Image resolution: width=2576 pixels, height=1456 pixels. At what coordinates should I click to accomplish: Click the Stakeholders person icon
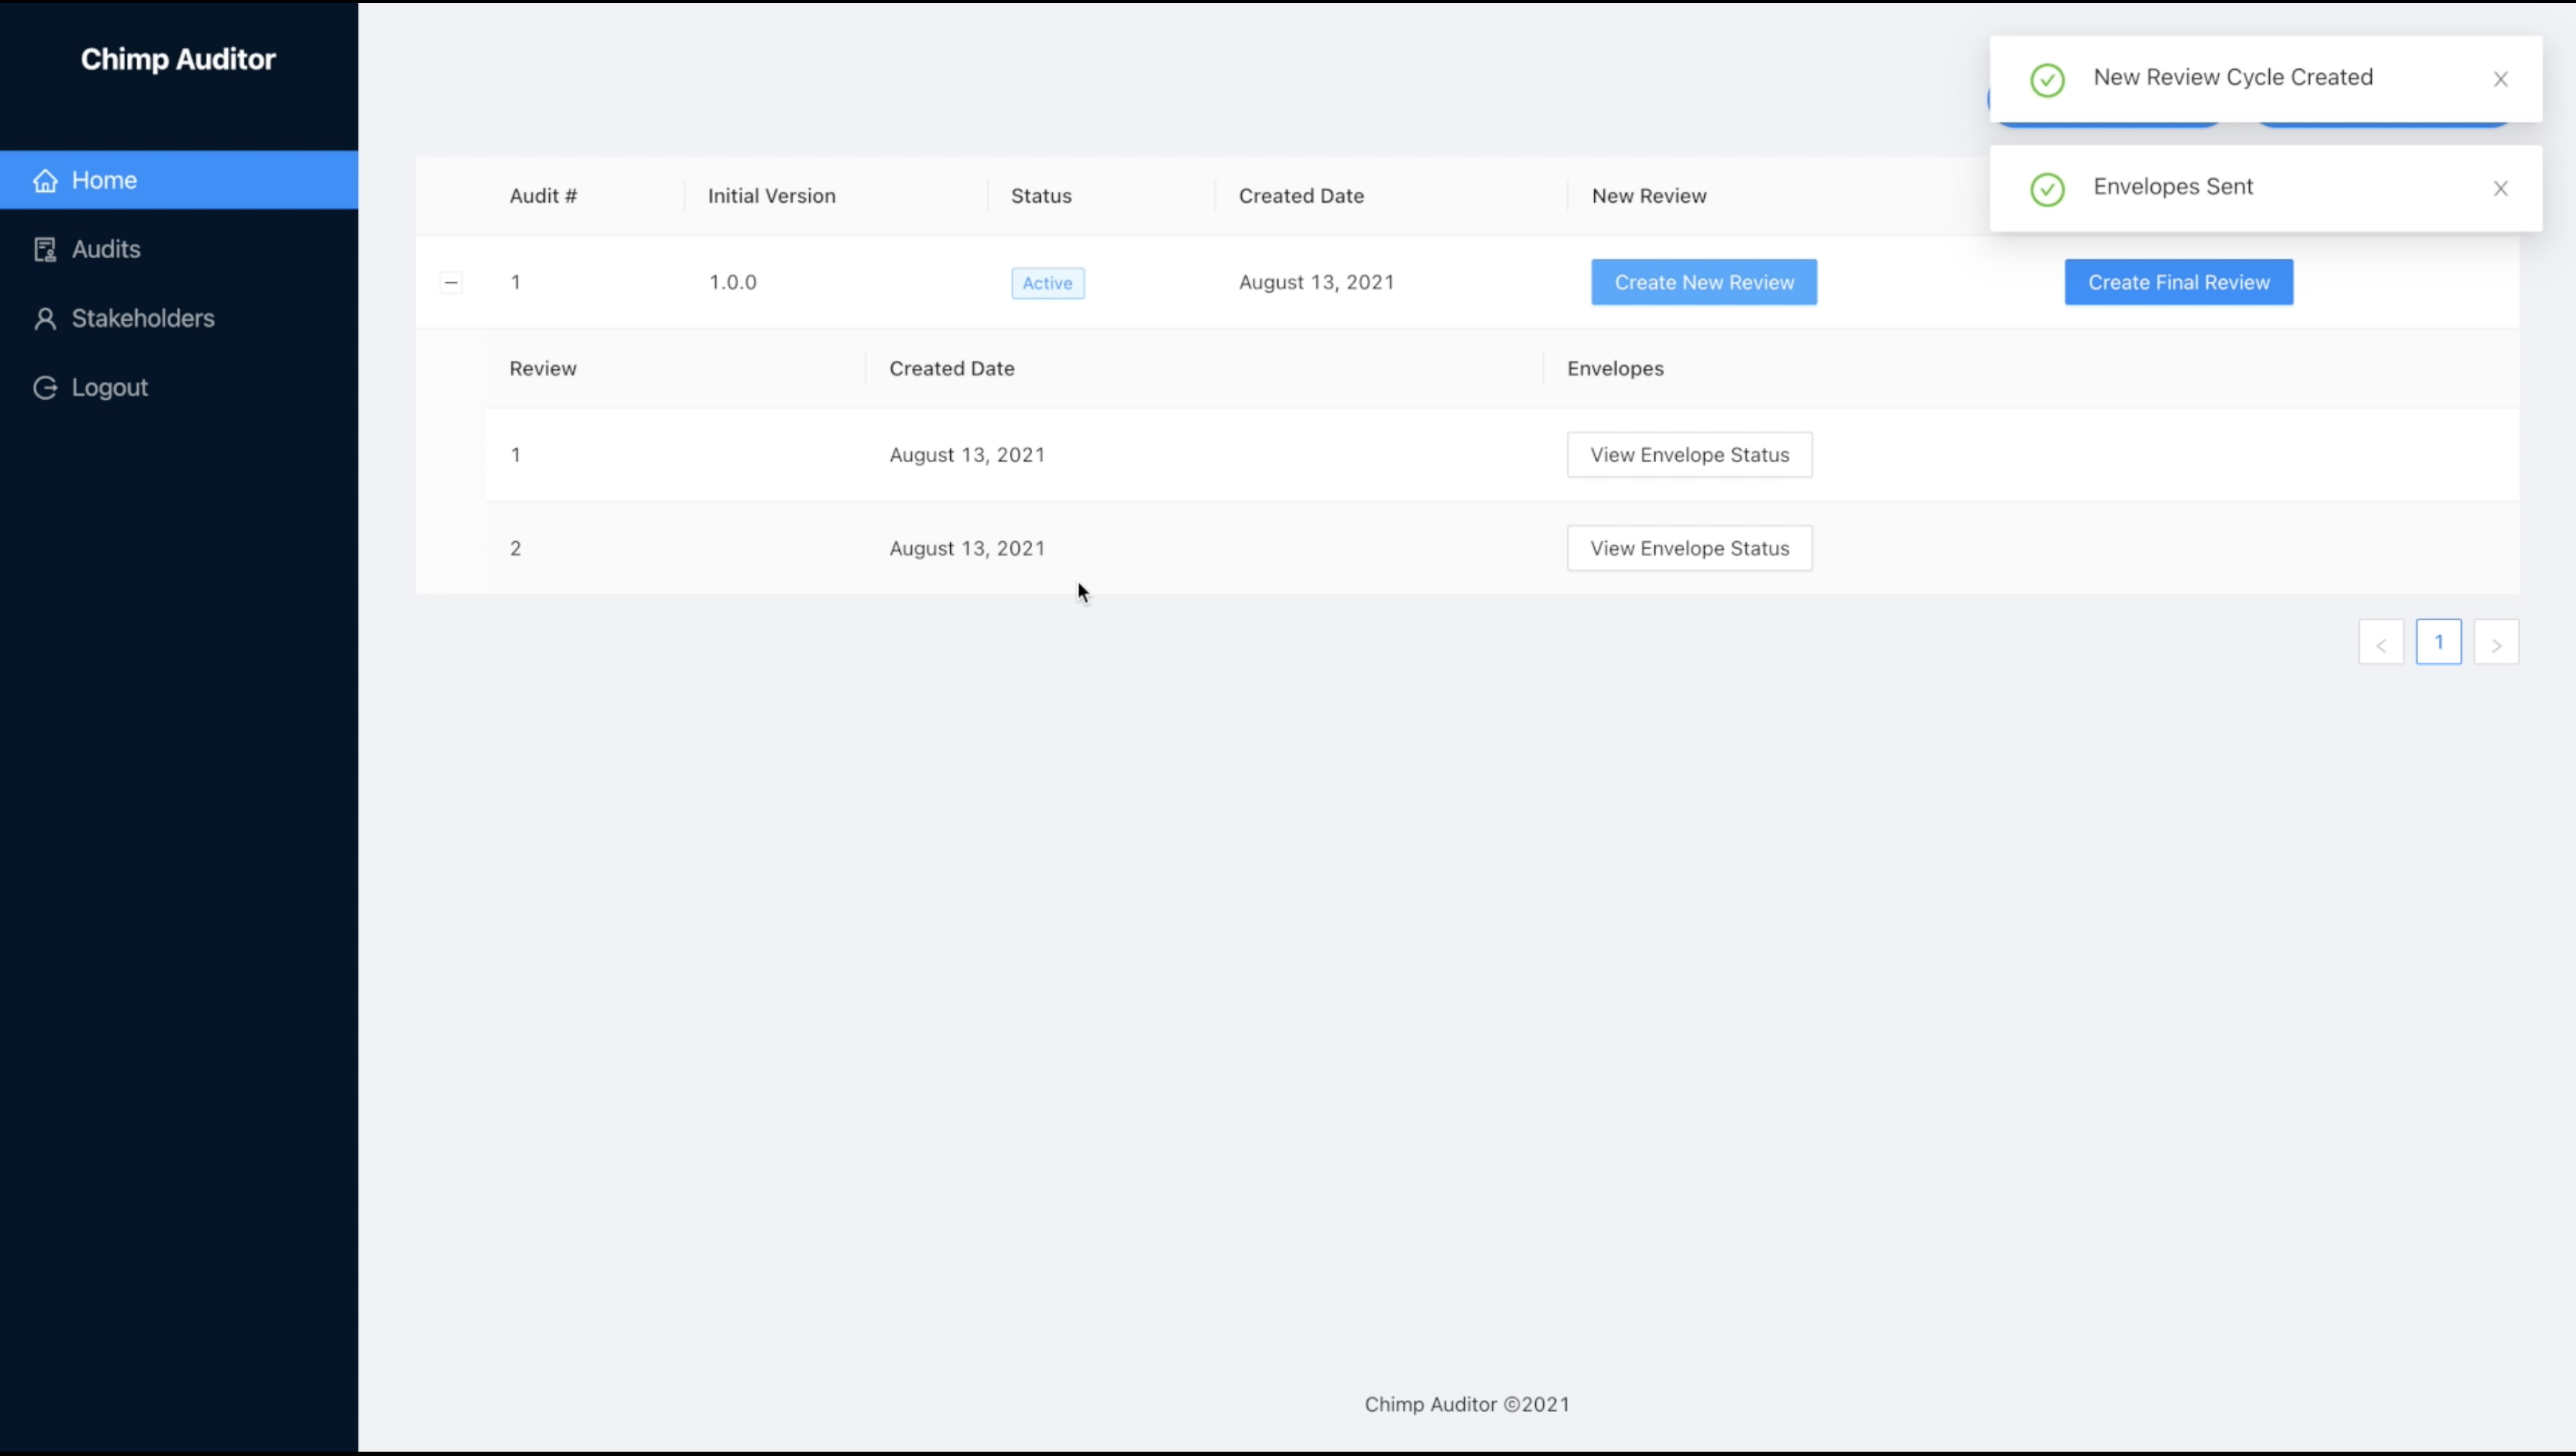[45, 318]
